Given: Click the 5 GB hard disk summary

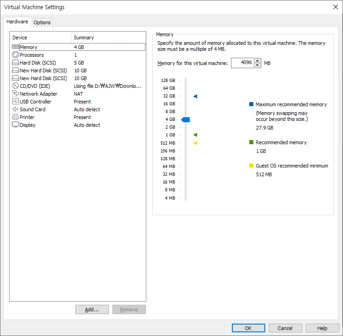Looking at the screenshot, I should (79, 63).
